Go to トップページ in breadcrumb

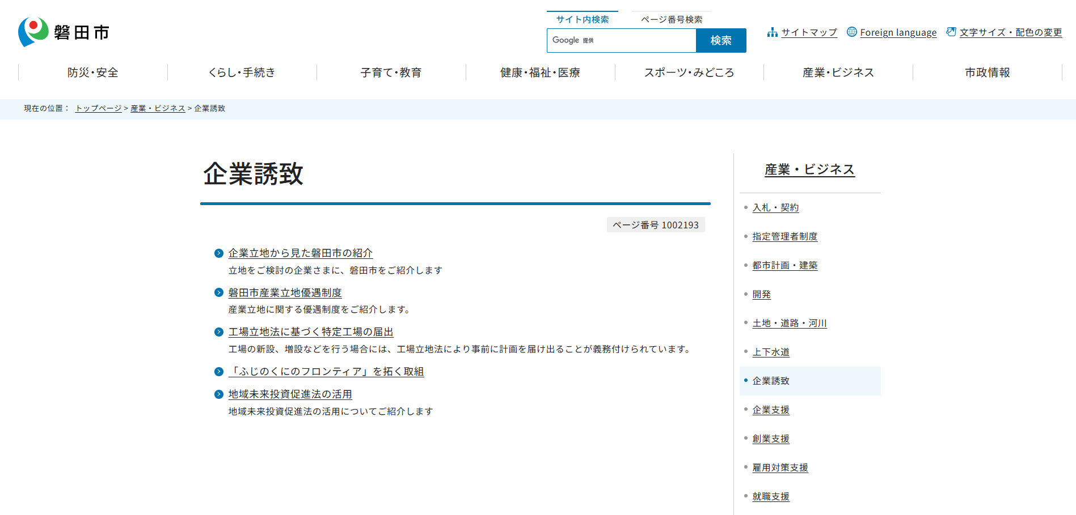[99, 108]
